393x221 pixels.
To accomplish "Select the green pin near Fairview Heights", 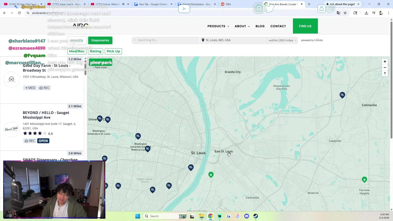I will point(364,180).
